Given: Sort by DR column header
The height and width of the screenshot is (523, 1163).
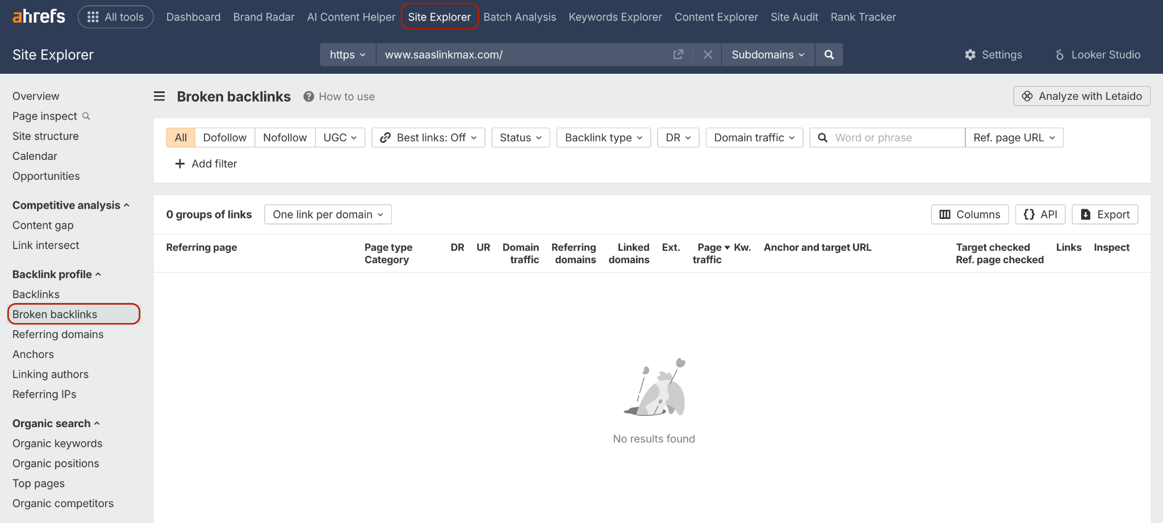Looking at the screenshot, I should (x=457, y=247).
